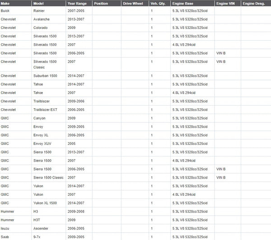Click the Isuzu Ascender model entry
The height and width of the screenshot is (240, 271).
pyautogui.click(x=41, y=228)
